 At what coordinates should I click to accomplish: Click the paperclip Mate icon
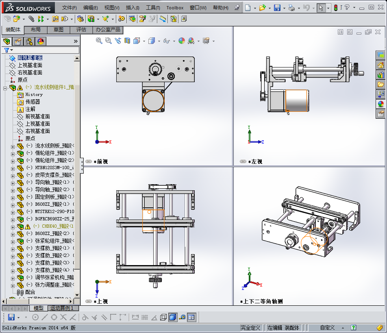tap(31, 19)
